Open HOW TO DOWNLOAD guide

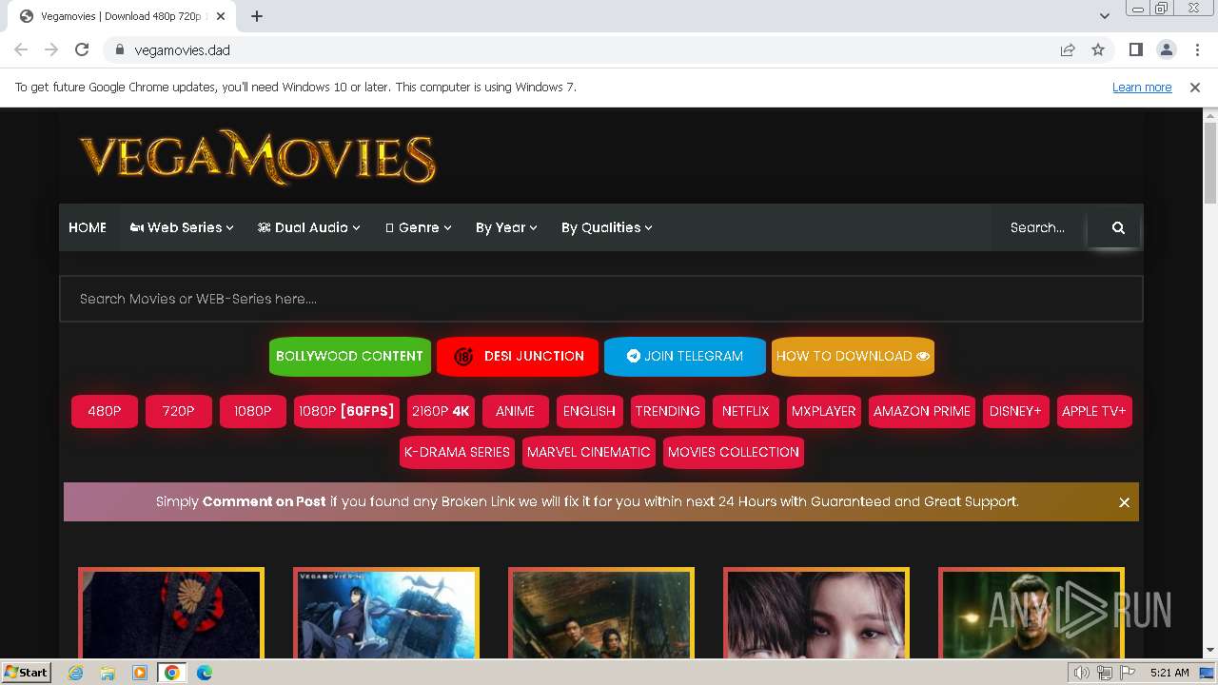[x=853, y=356]
